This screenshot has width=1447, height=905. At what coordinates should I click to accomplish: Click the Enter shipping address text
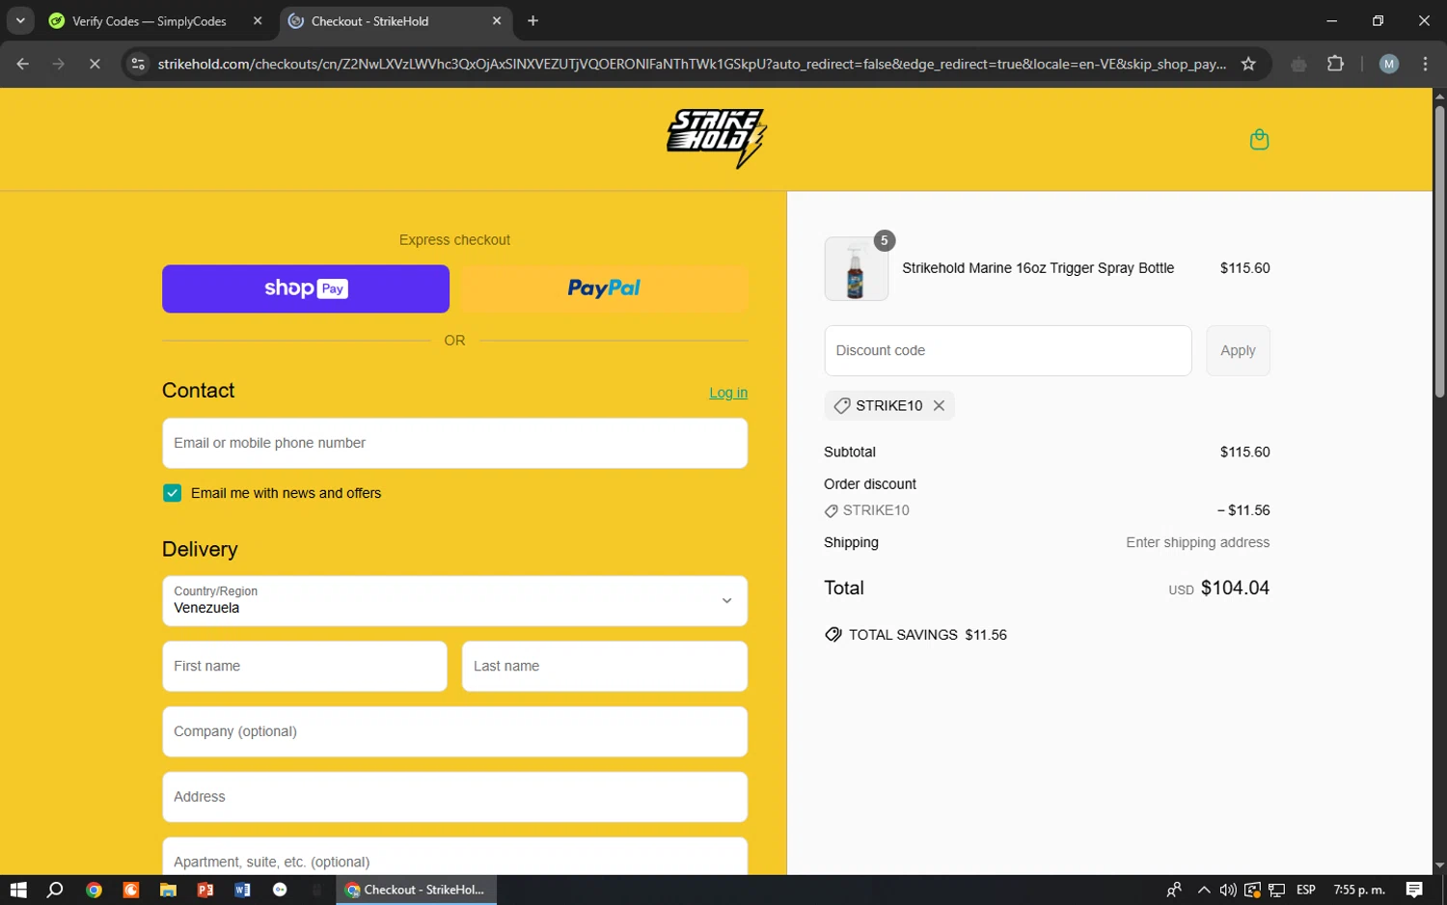coord(1197,542)
